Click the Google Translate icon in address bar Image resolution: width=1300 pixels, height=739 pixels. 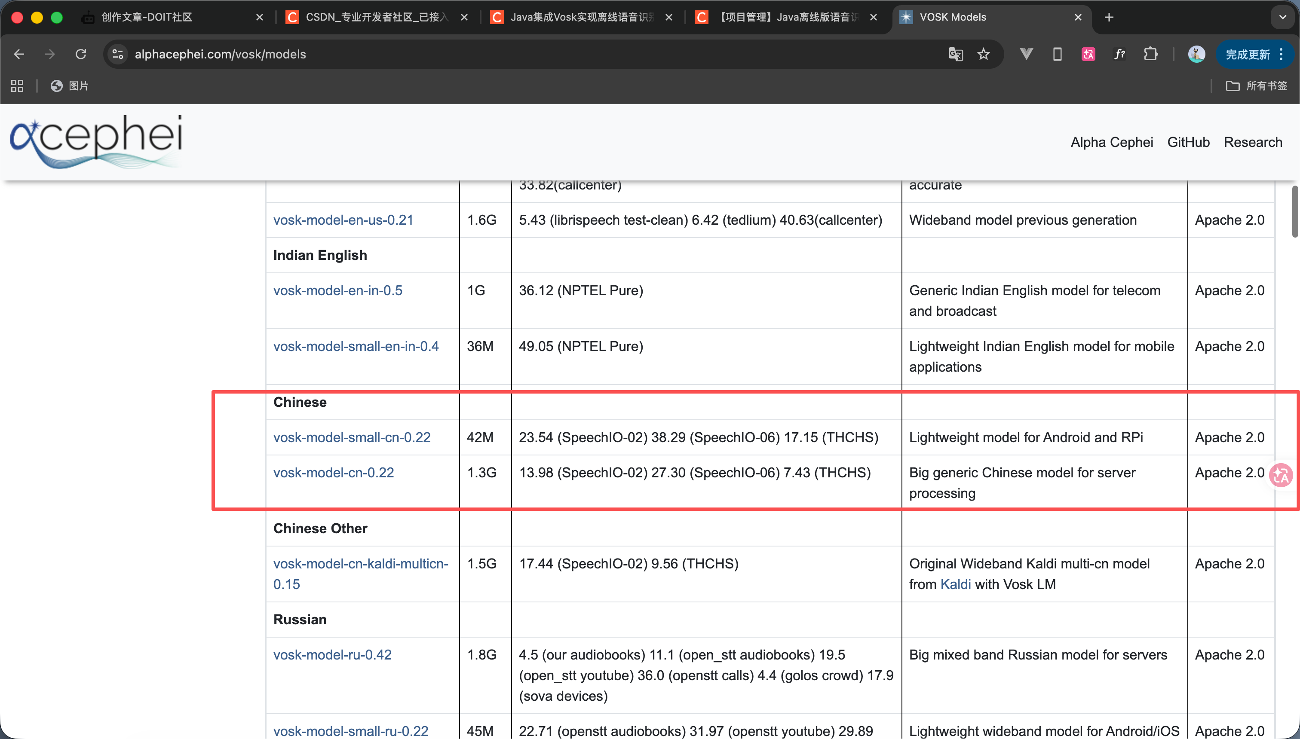pyautogui.click(x=955, y=54)
